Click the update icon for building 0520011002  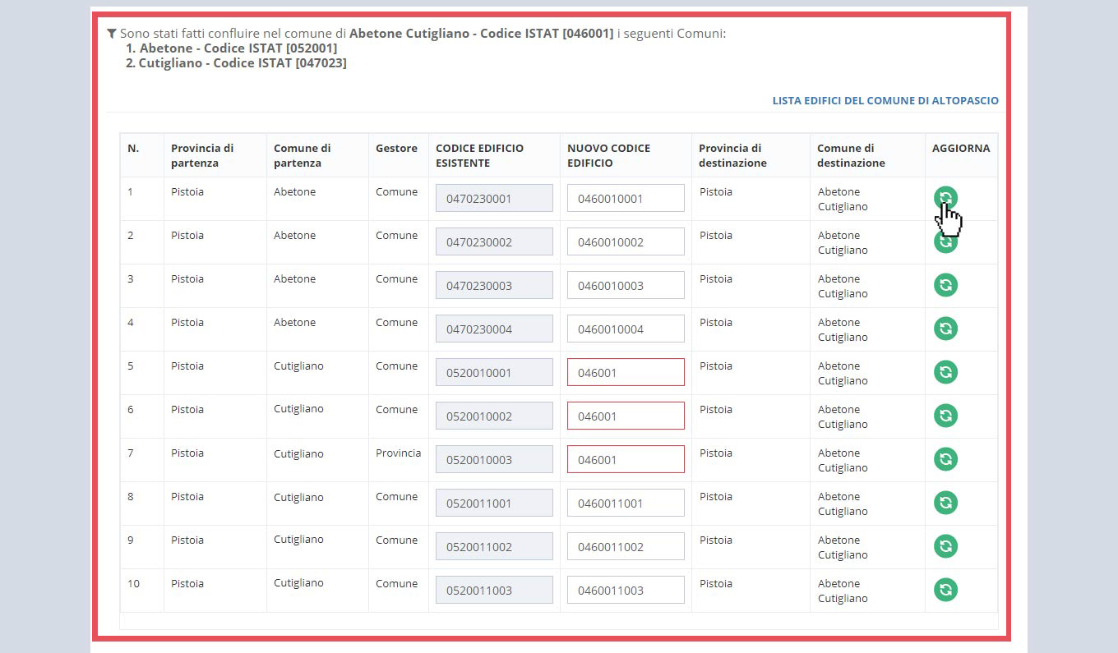pyautogui.click(x=945, y=546)
